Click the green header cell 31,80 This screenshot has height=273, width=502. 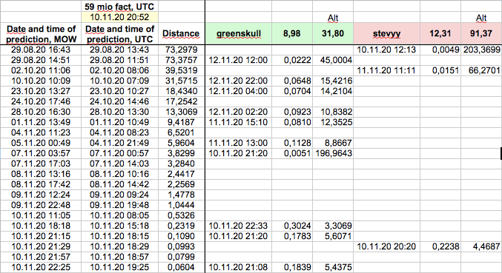click(333, 33)
